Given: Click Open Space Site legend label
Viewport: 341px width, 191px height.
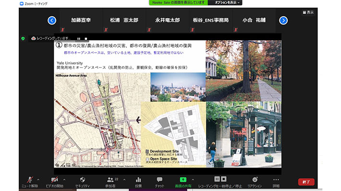Looking at the screenshot, I should 163,159.
